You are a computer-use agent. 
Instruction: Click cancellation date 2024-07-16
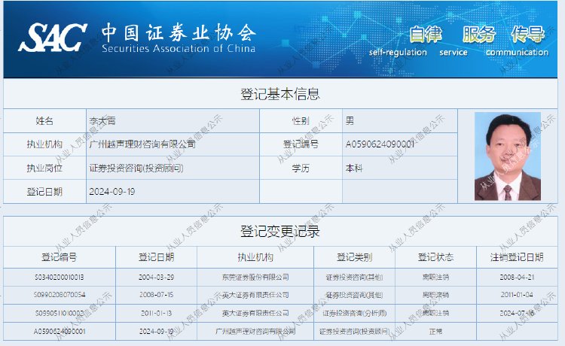[517, 313]
